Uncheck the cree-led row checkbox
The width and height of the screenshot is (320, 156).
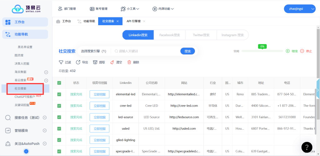click(x=59, y=106)
